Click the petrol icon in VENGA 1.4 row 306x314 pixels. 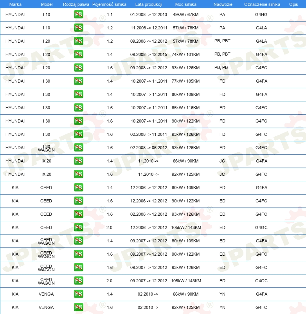click(78, 294)
